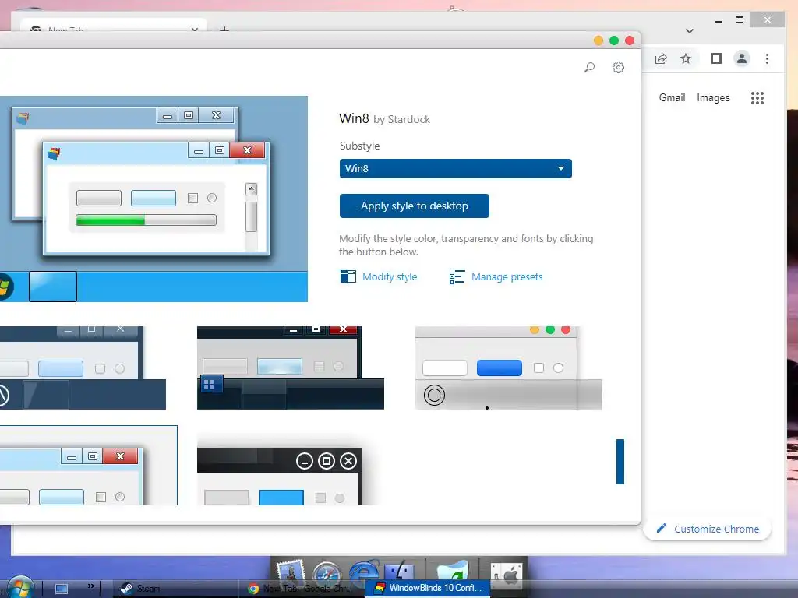Open Manage presets link
Image resolution: width=798 pixels, height=598 pixels.
[507, 276]
